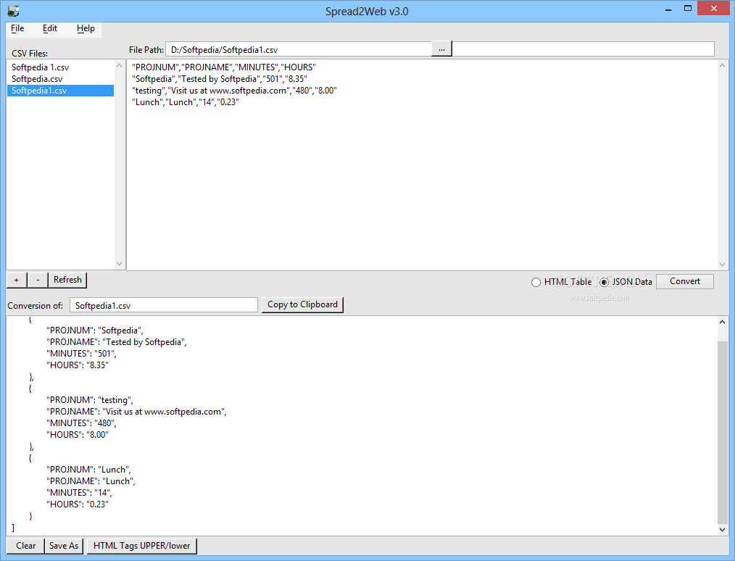Remove a CSV file with the - button
Screen dimensions: 735x561
[x=38, y=280]
